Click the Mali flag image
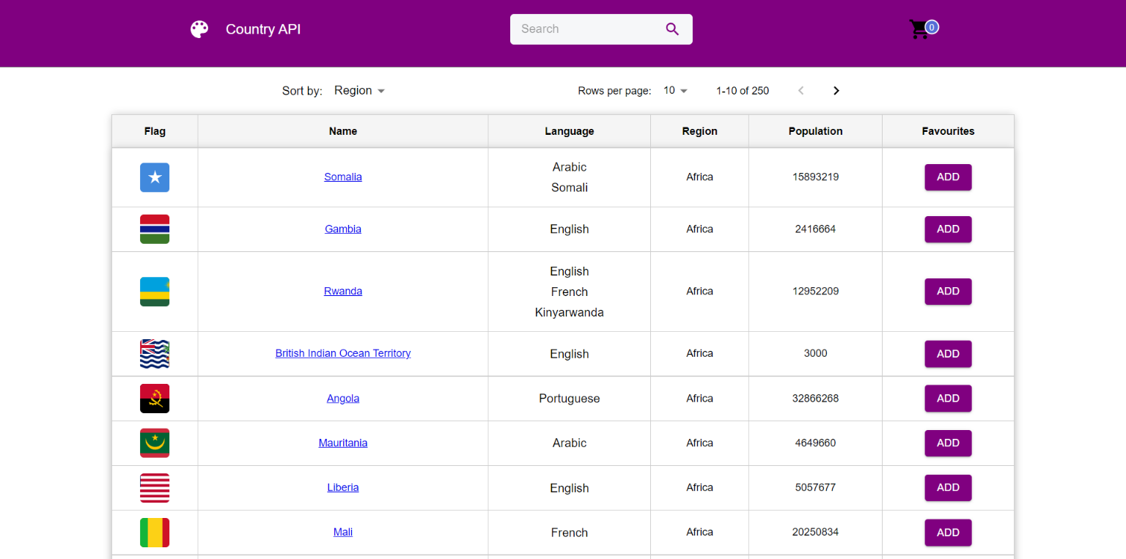 coord(155,533)
